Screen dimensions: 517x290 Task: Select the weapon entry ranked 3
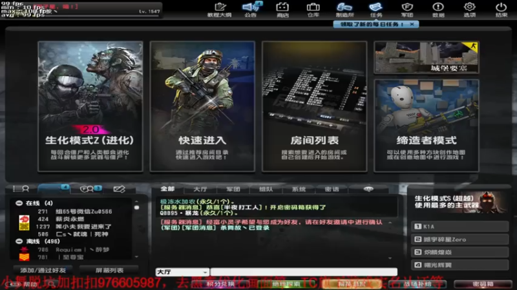pos(460,252)
